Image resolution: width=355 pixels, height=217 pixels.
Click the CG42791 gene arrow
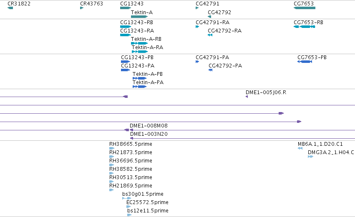click(197, 8)
